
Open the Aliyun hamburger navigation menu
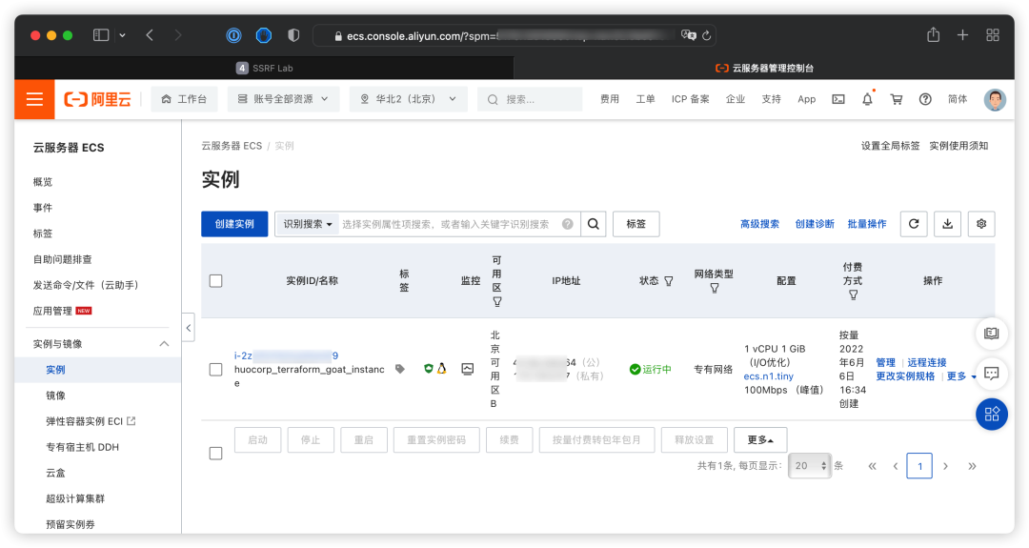(34, 99)
